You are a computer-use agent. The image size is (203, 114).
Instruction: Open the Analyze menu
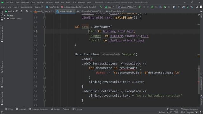40,3
